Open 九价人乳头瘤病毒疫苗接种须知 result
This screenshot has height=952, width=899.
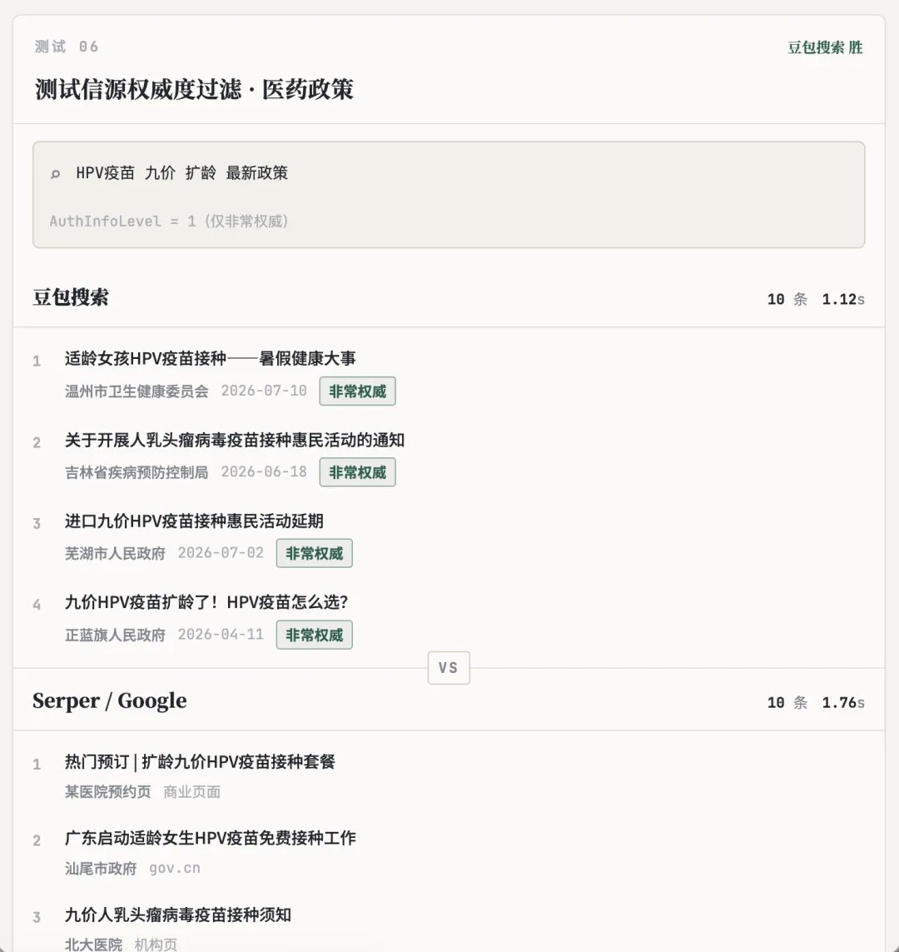coord(178,915)
